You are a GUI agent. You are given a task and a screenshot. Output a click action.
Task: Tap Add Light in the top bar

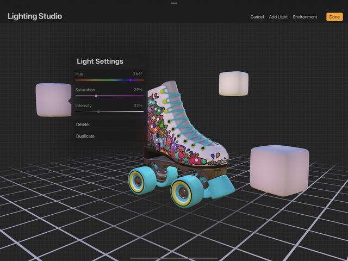click(x=278, y=17)
